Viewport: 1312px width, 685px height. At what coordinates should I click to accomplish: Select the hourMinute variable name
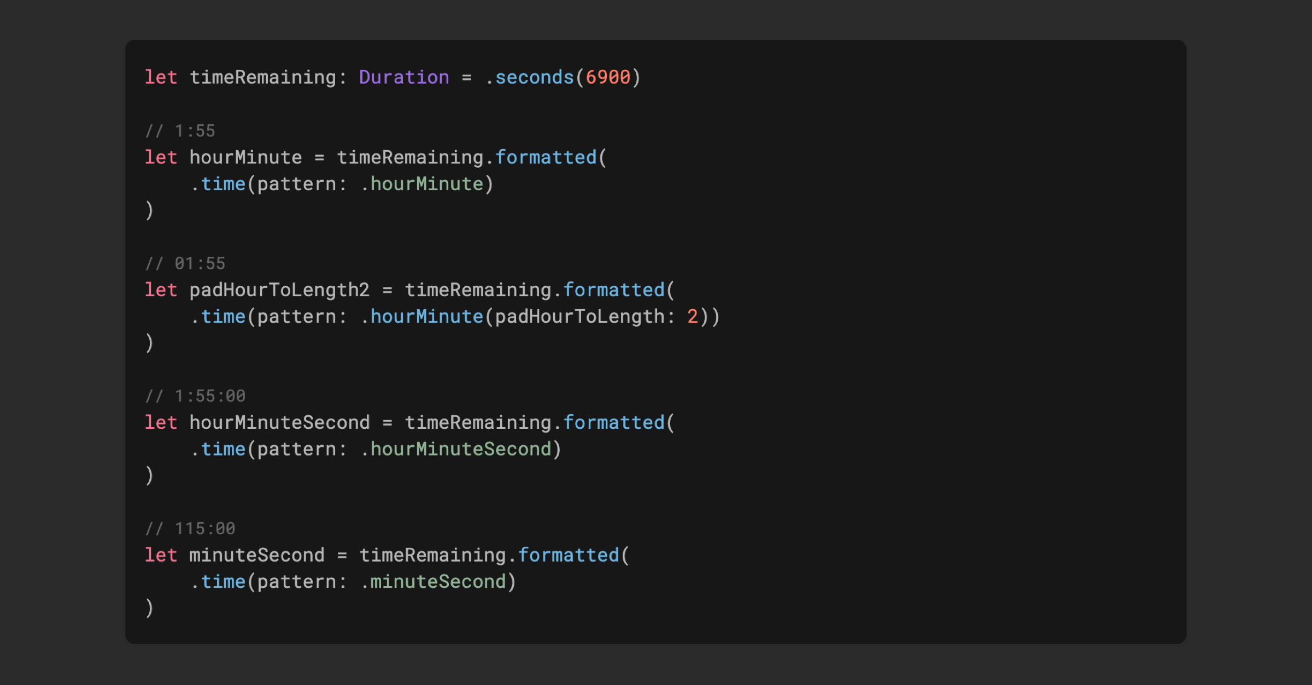[x=245, y=157]
